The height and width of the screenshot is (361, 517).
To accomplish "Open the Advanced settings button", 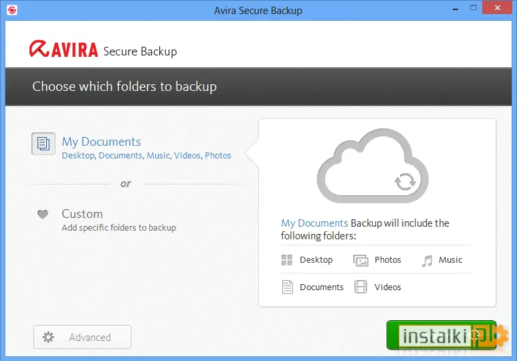I will pyautogui.click(x=82, y=337).
